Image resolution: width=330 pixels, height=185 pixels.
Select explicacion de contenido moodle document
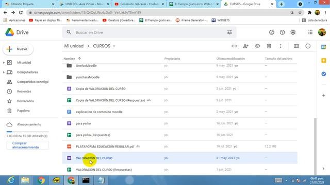click(x=179, y=112)
